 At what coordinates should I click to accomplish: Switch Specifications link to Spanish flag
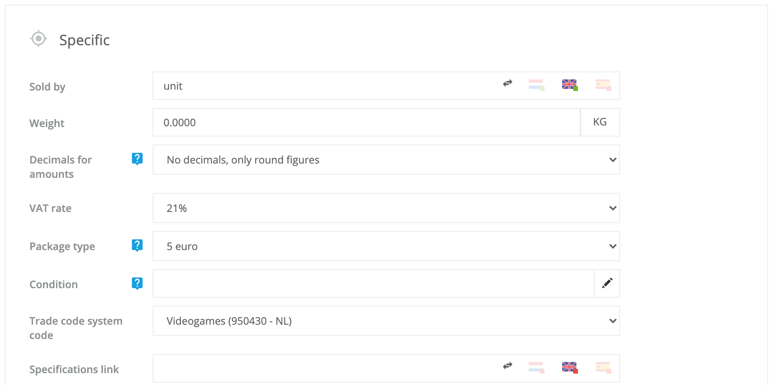coord(603,368)
